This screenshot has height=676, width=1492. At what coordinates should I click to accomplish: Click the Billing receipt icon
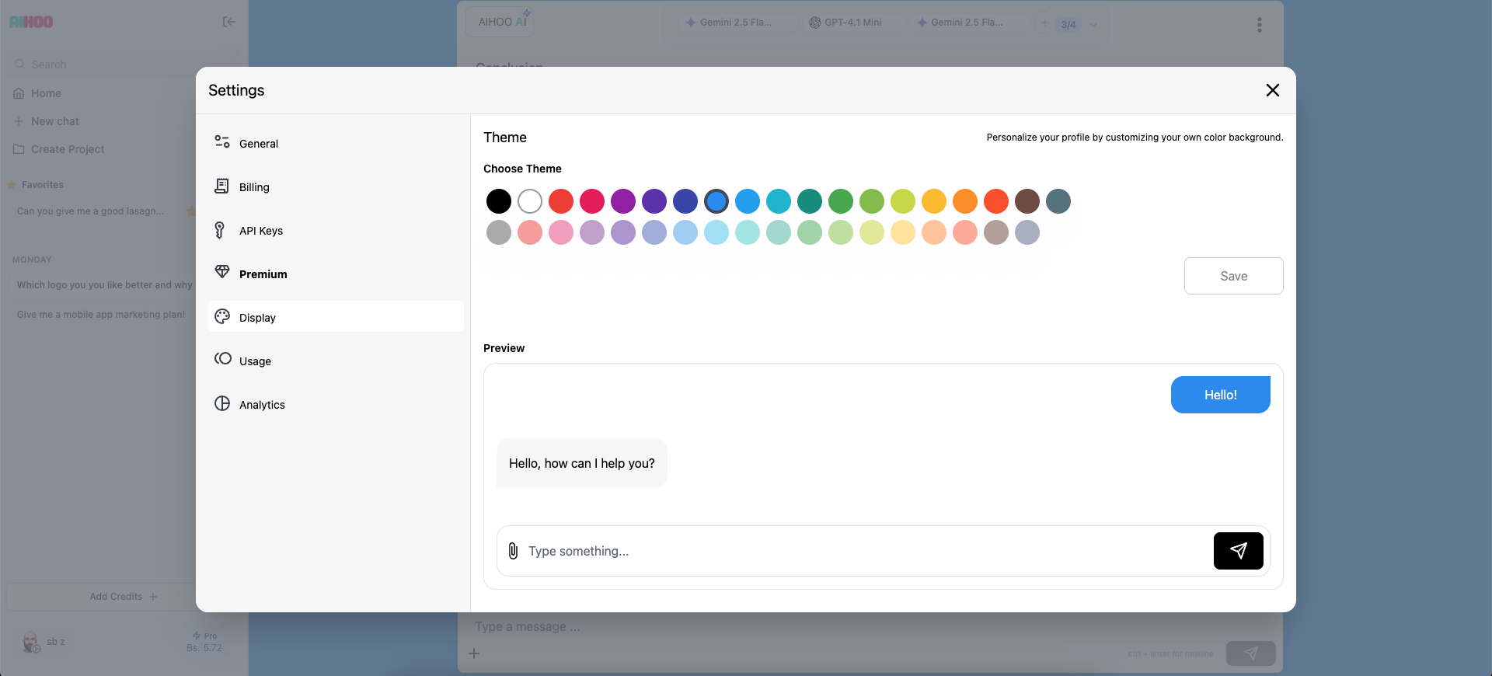tap(222, 186)
